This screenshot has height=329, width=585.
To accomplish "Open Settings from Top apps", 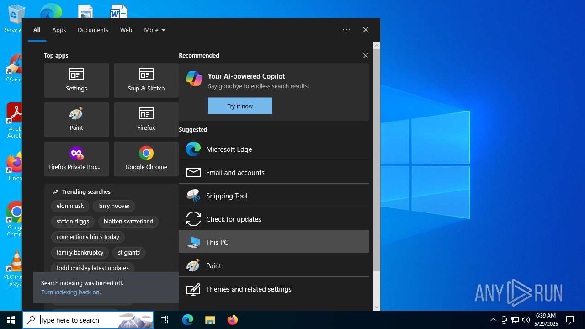I will [76, 80].
